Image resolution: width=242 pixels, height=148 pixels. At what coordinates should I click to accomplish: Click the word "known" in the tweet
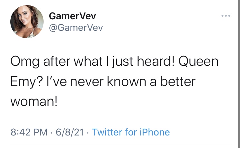tap(126, 81)
